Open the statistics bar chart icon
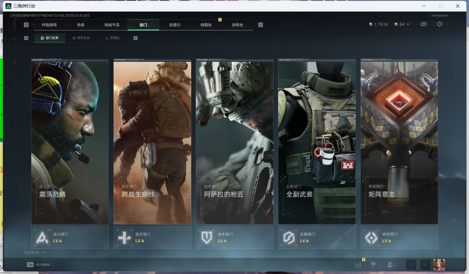Image resolution: width=469 pixels, height=274 pixels. coord(358,264)
